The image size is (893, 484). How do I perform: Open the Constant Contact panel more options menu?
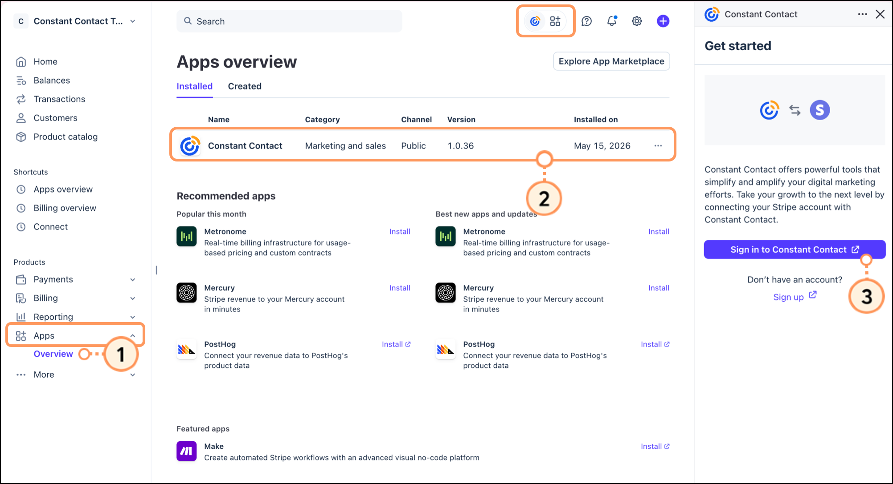point(863,14)
